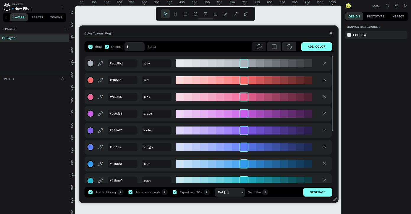Click the violet base color swatch circle
This screenshot has width=411, height=214.
90,130
